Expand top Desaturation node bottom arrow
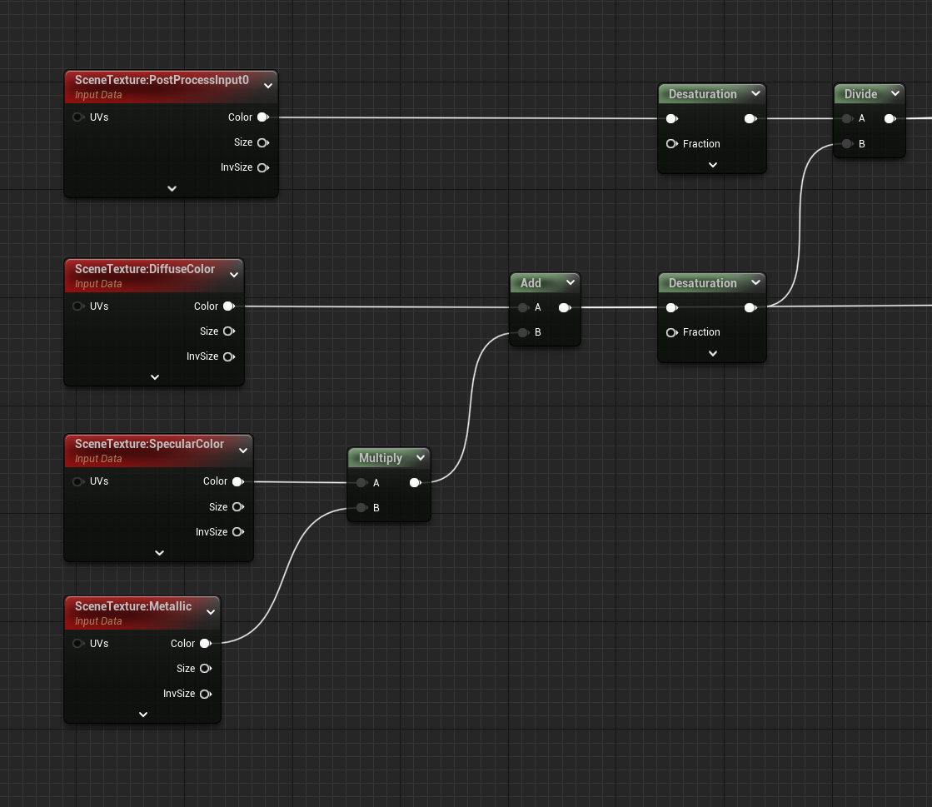The height and width of the screenshot is (807, 932). pyautogui.click(x=713, y=165)
